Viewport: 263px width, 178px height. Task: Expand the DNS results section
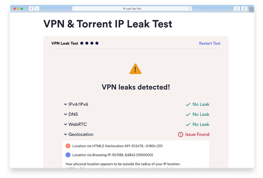click(x=65, y=114)
